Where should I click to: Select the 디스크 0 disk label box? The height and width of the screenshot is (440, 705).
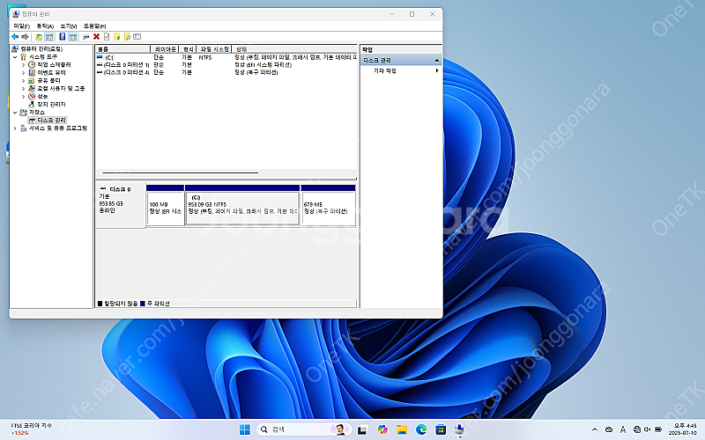click(x=120, y=205)
